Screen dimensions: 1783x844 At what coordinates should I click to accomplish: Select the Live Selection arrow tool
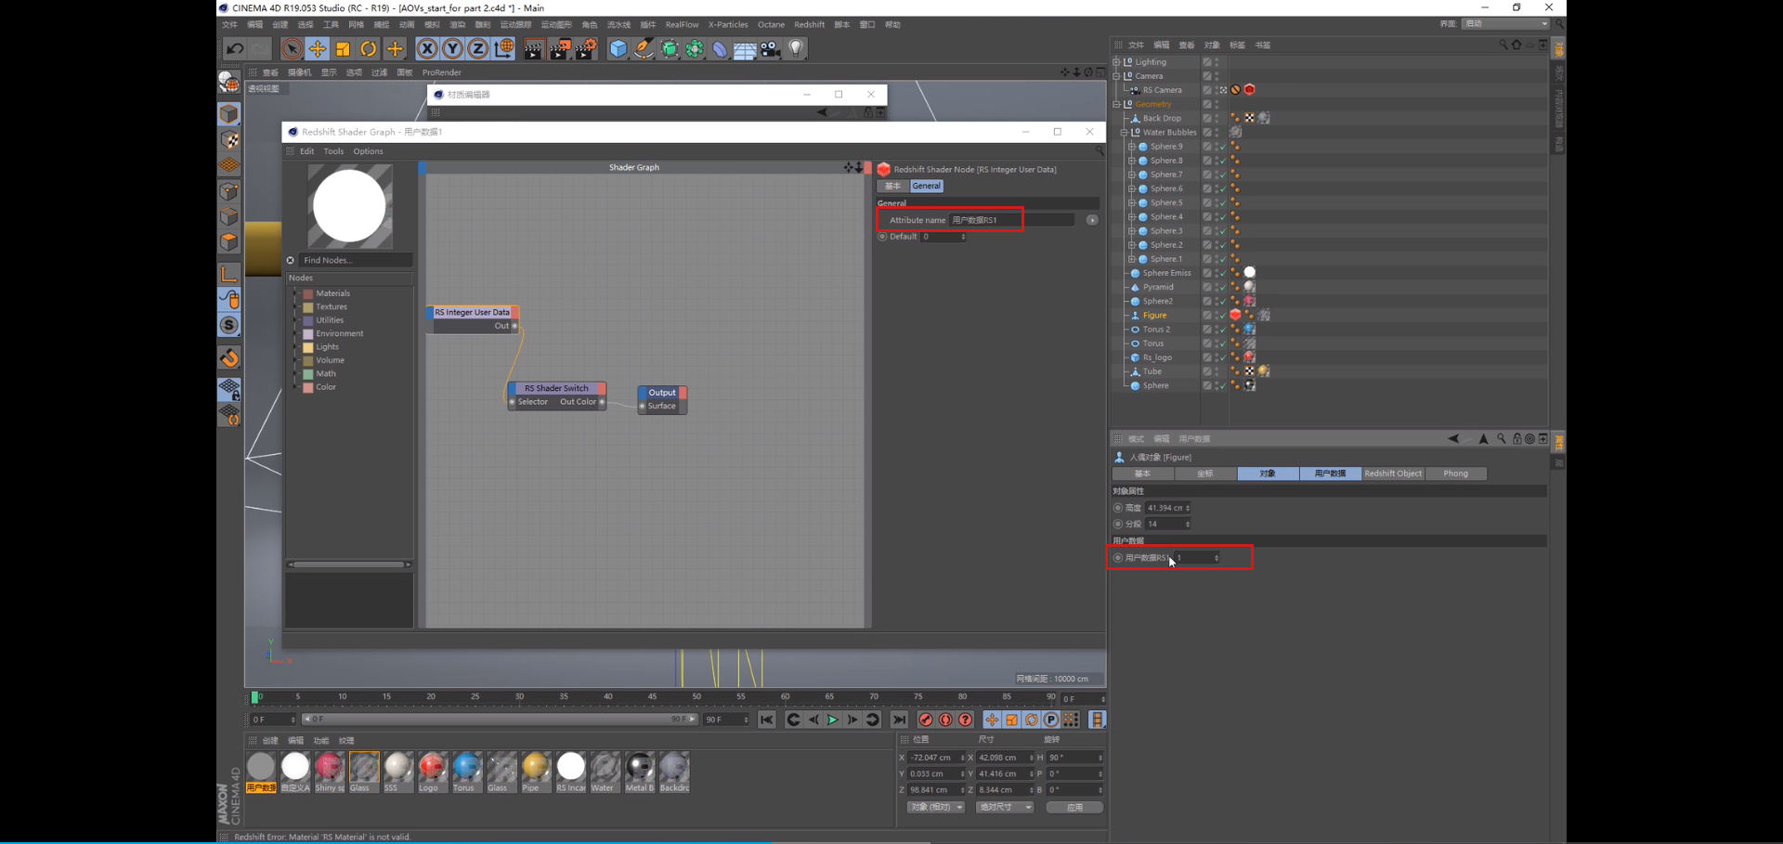pos(292,49)
